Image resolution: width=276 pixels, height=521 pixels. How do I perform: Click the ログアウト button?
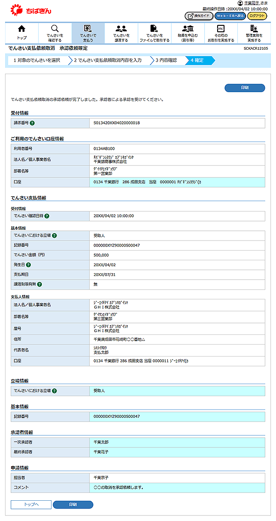point(257,16)
